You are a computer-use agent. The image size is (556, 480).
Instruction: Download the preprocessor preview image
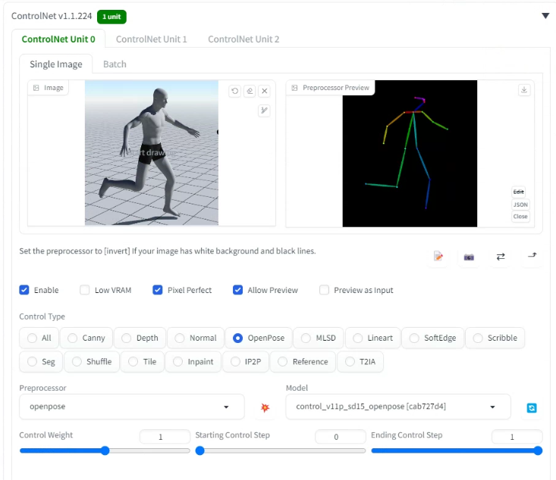pos(524,90)
